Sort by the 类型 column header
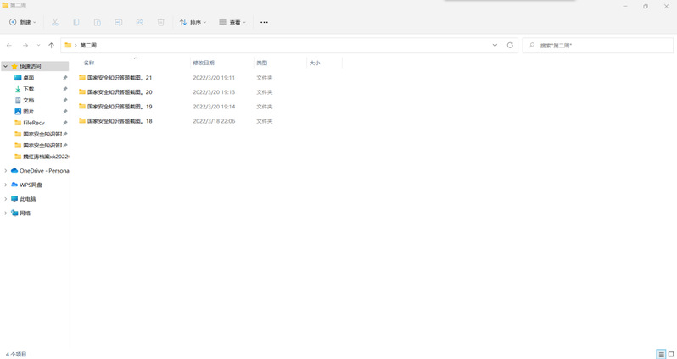The height and width of the screenshot is (359, 677). (262, 63)
